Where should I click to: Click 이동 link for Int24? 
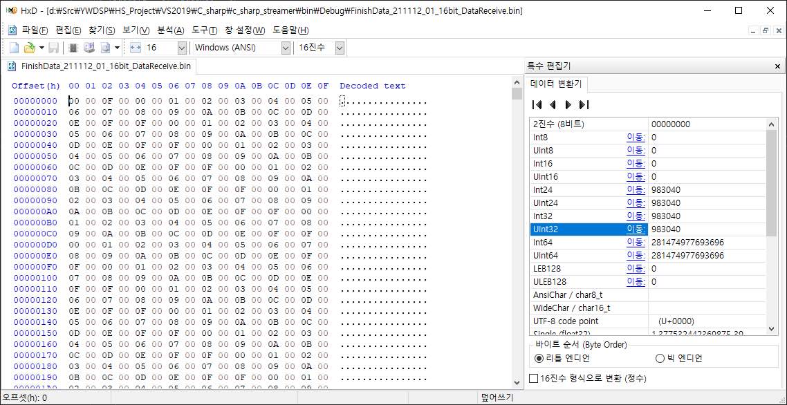coord(636,190)
